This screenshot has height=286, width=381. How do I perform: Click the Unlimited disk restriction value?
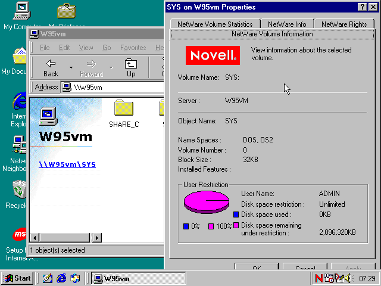332,204
